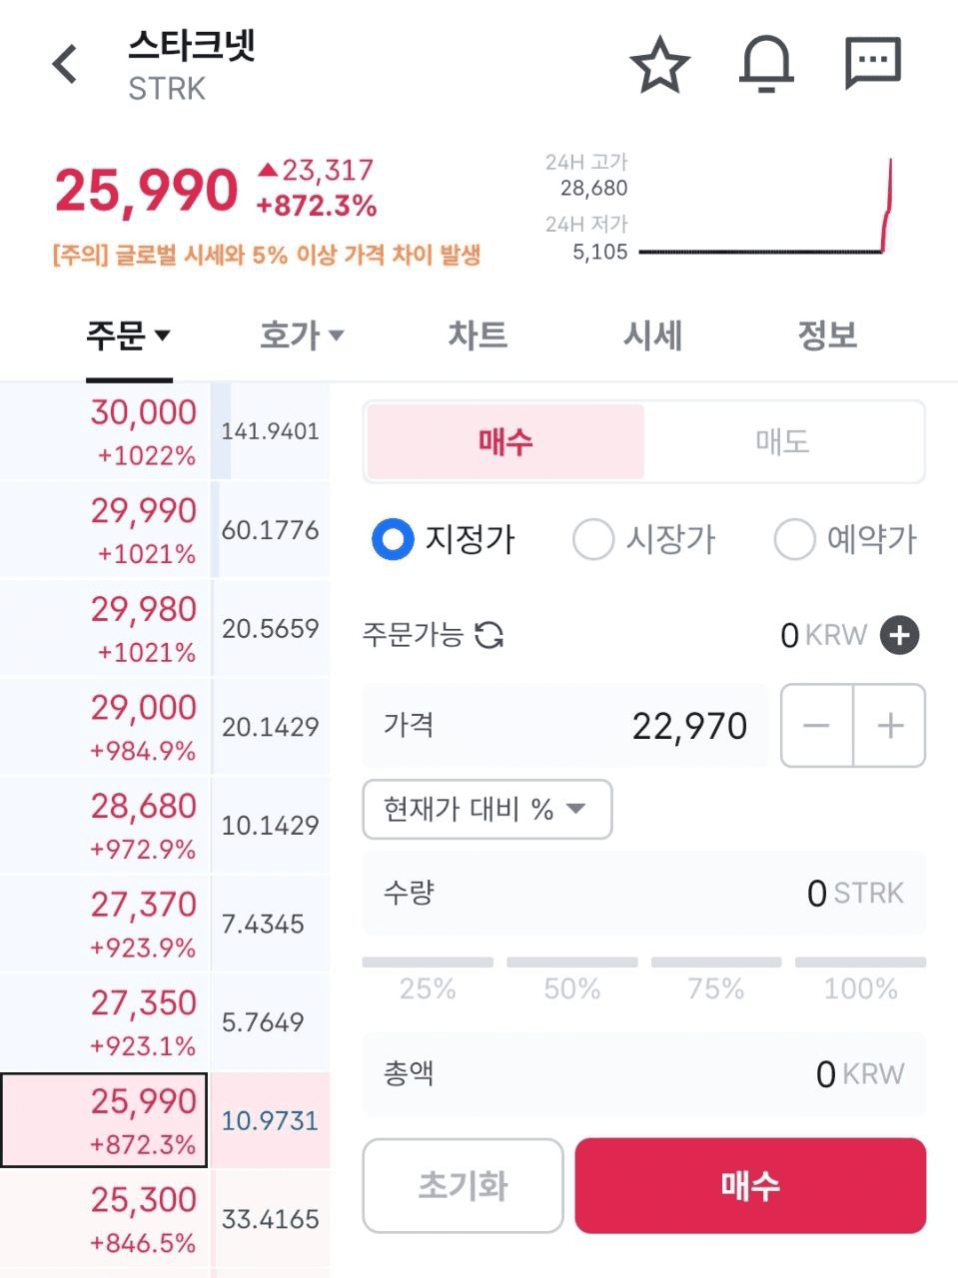Select 지정가 limit order radio button
This screenshot has height=1278, width=958.
393,539
